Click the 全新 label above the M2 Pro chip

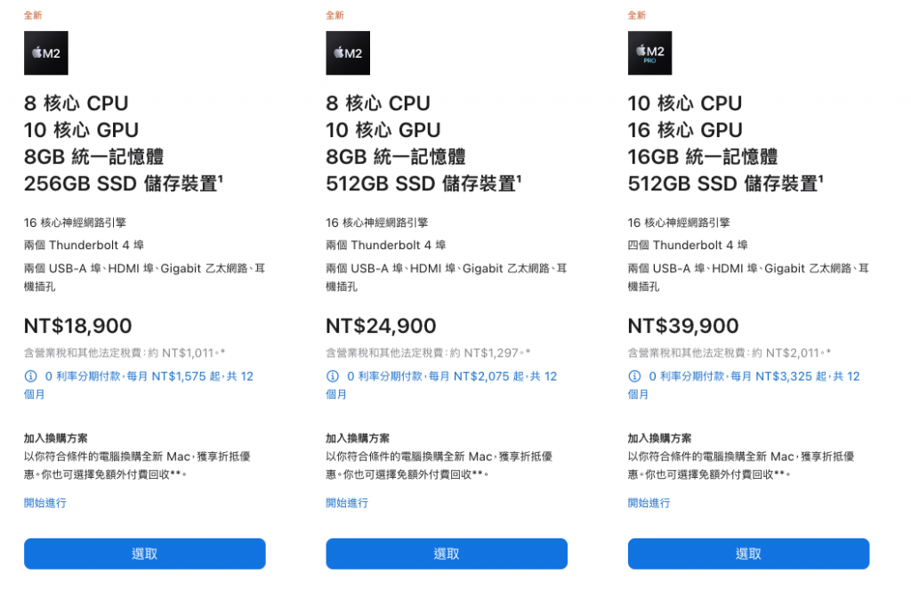637,15
